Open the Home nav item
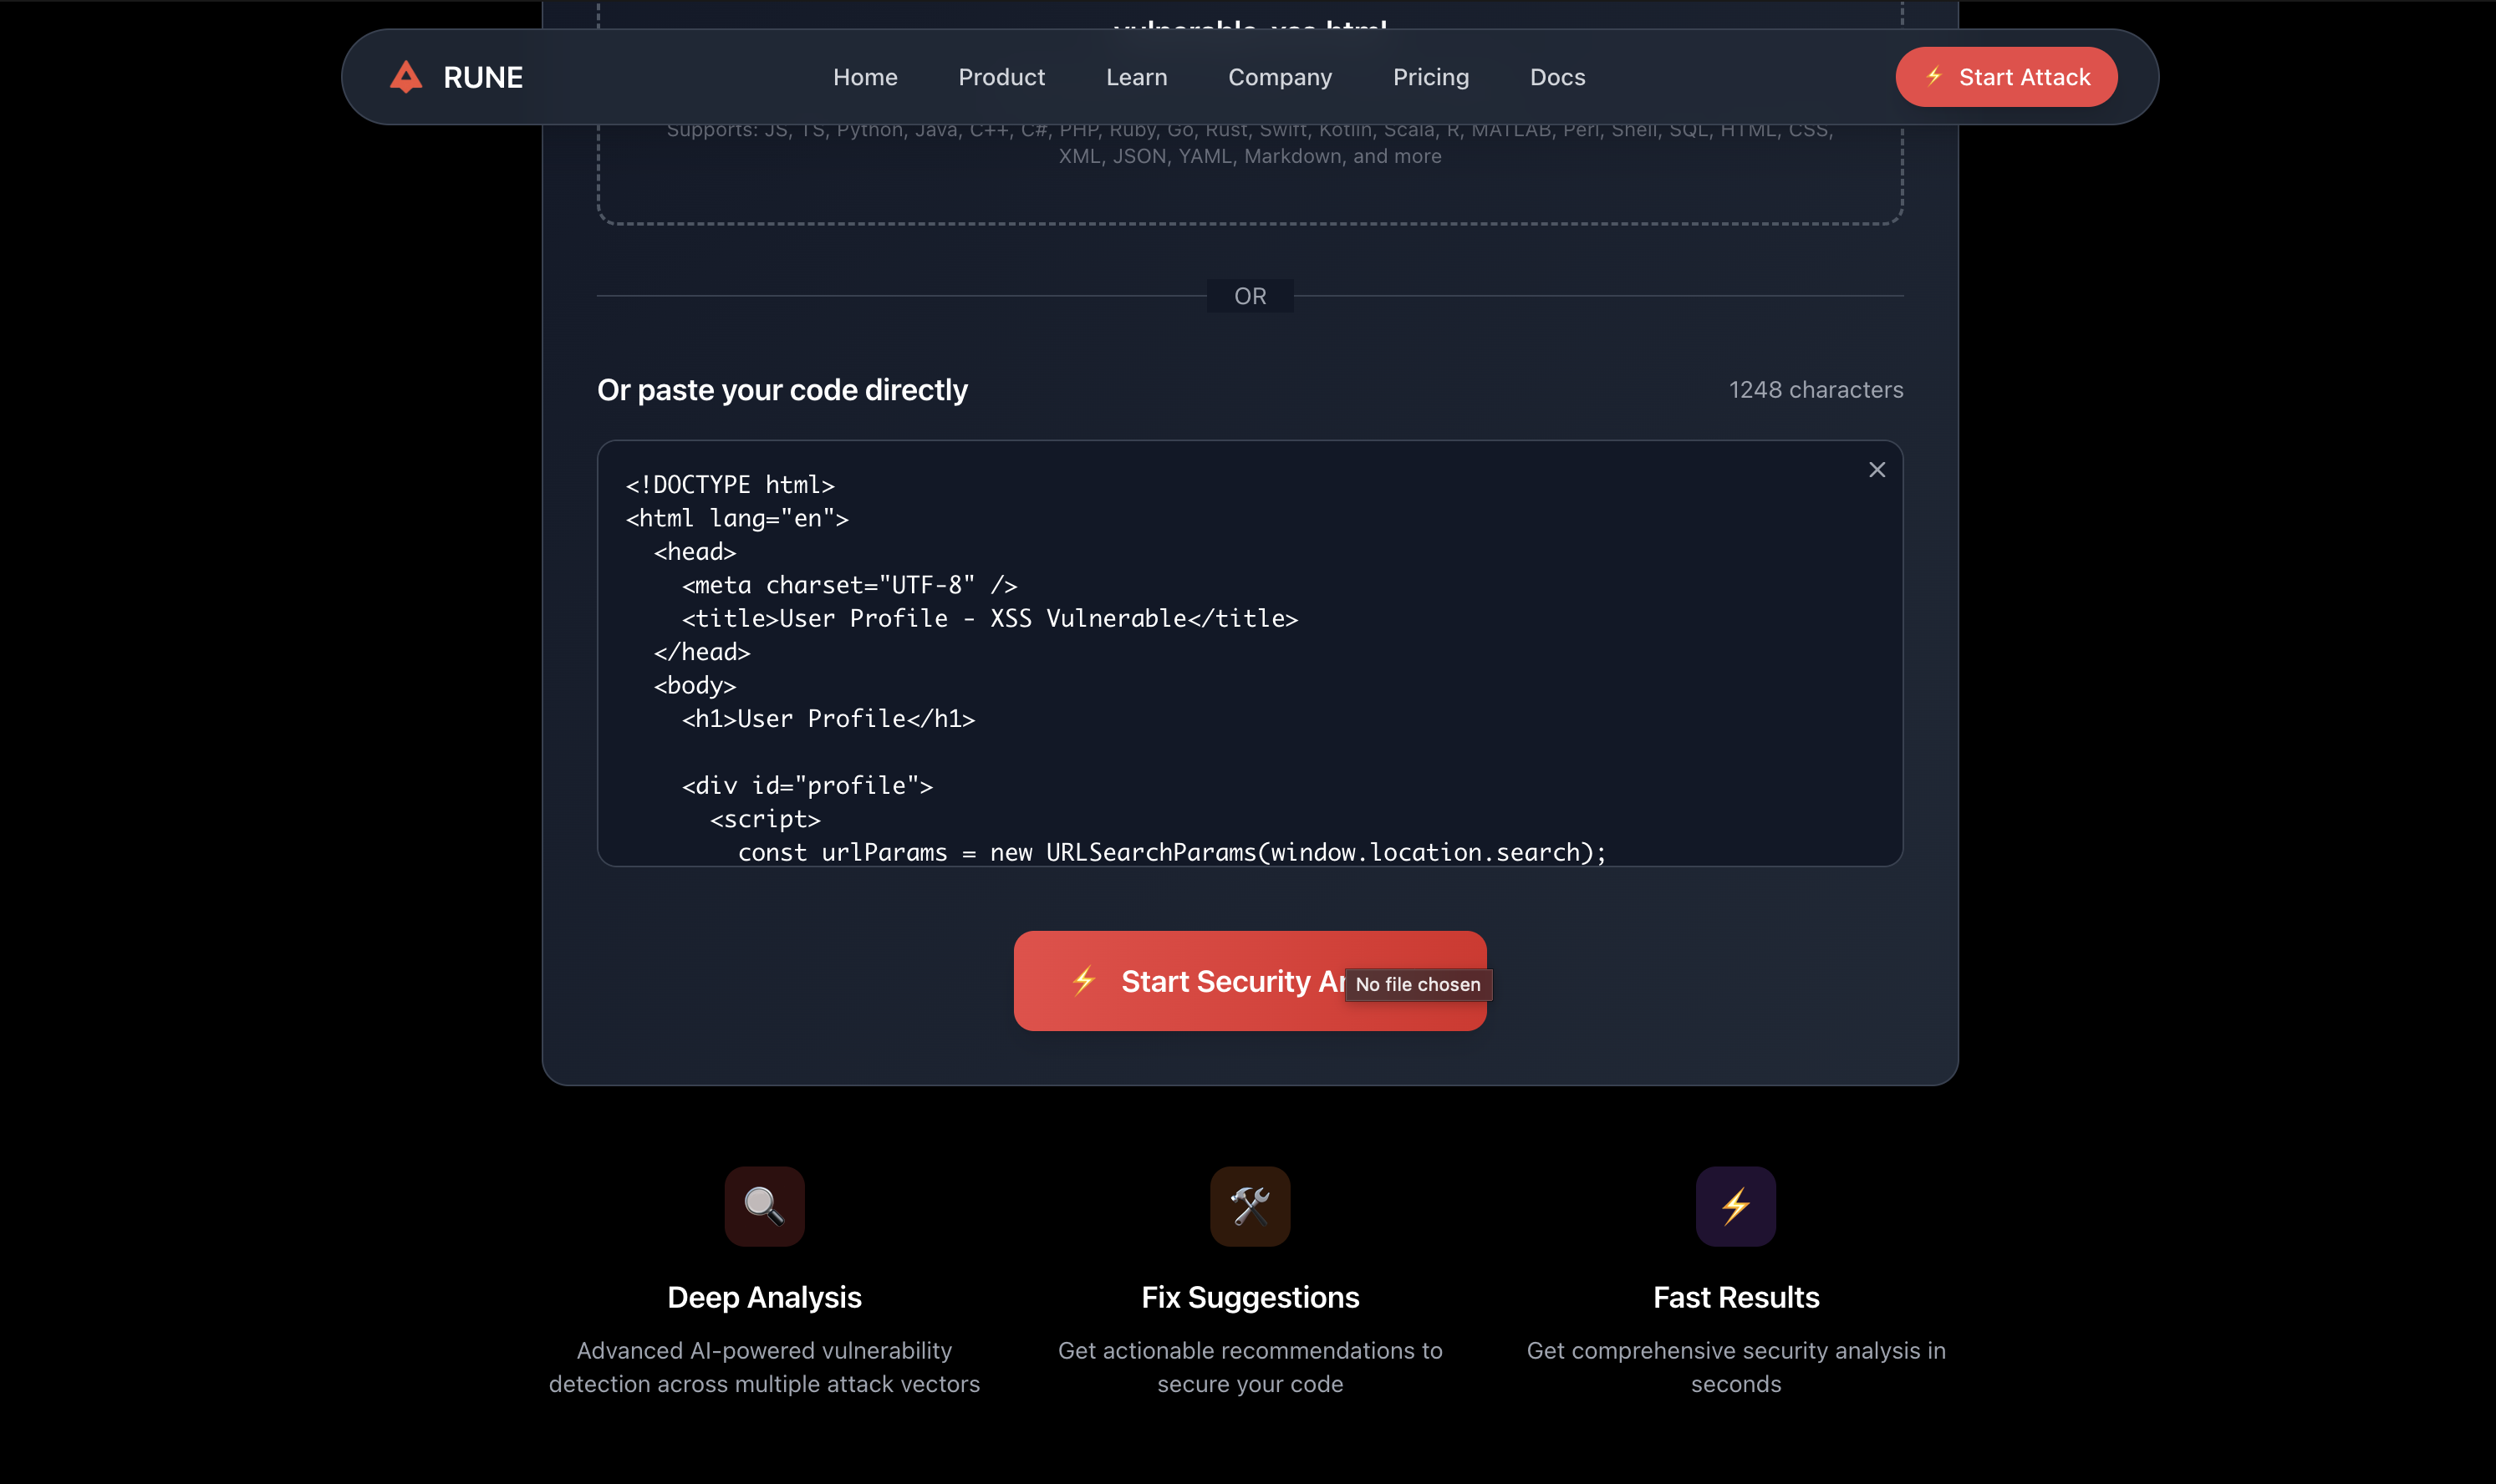Image resolution: width=2496 pixels, height=1484 pixels. point(864,77)
